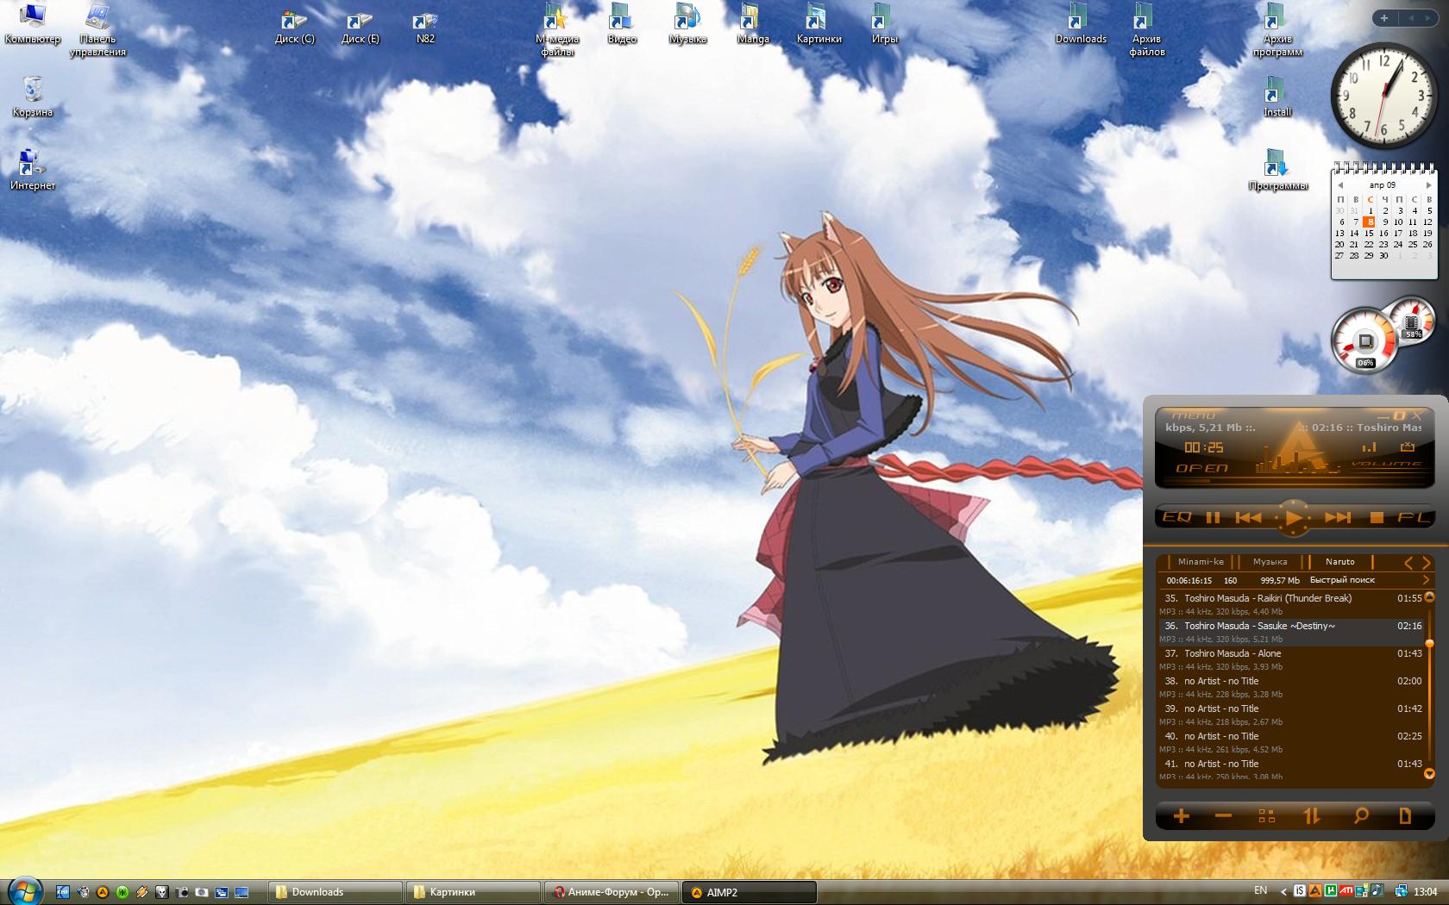Add a gadget with sidebar plus button
The width and height of the screenshot is (1449, 905).
(1384, 17)
